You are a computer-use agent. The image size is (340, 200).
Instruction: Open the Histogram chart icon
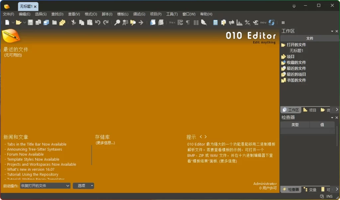point(239,22)
